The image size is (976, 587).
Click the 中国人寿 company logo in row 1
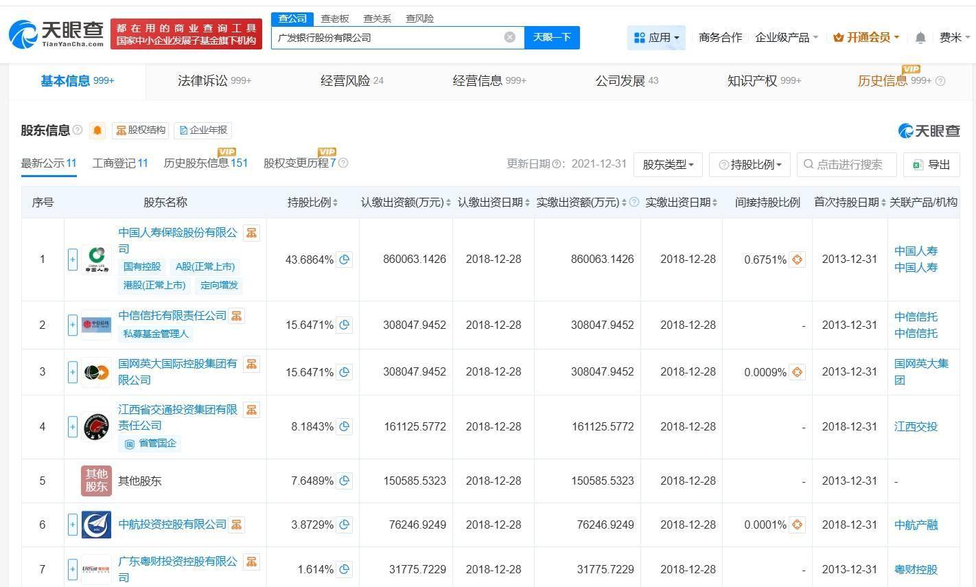click(95, 259)
